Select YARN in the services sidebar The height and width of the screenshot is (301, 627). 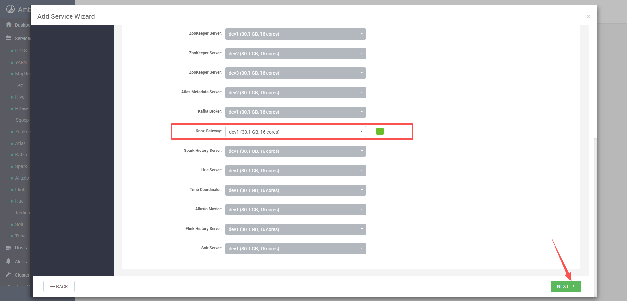(x=21, y=62)
